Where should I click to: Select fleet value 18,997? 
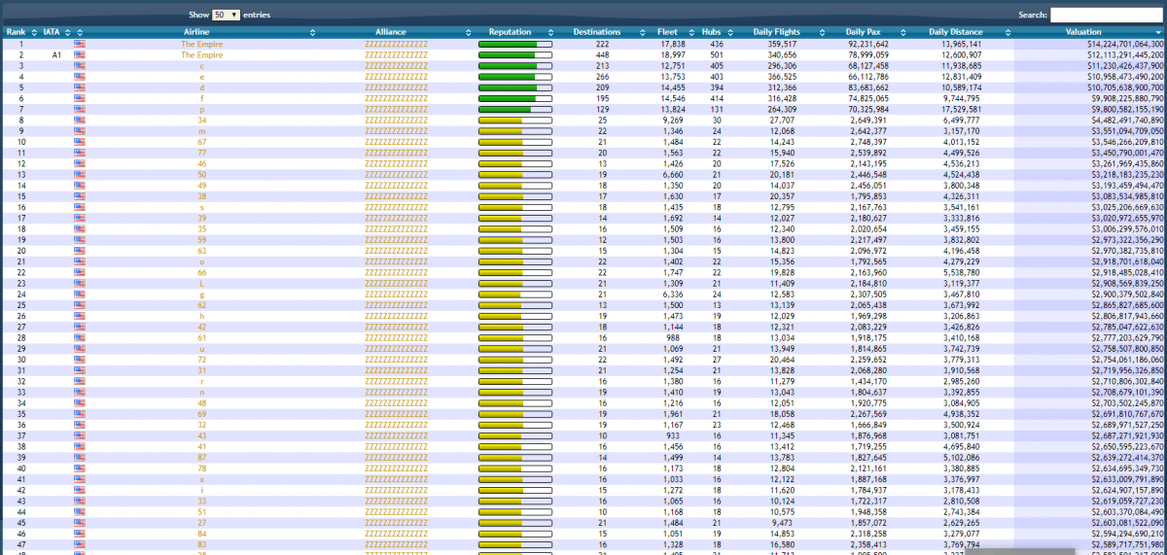[x=673, y=55]
